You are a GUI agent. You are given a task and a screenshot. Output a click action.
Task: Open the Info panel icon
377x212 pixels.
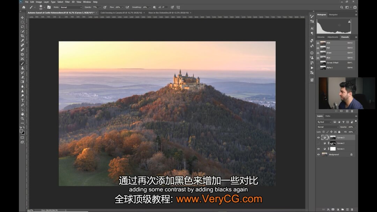pos(312,53)
